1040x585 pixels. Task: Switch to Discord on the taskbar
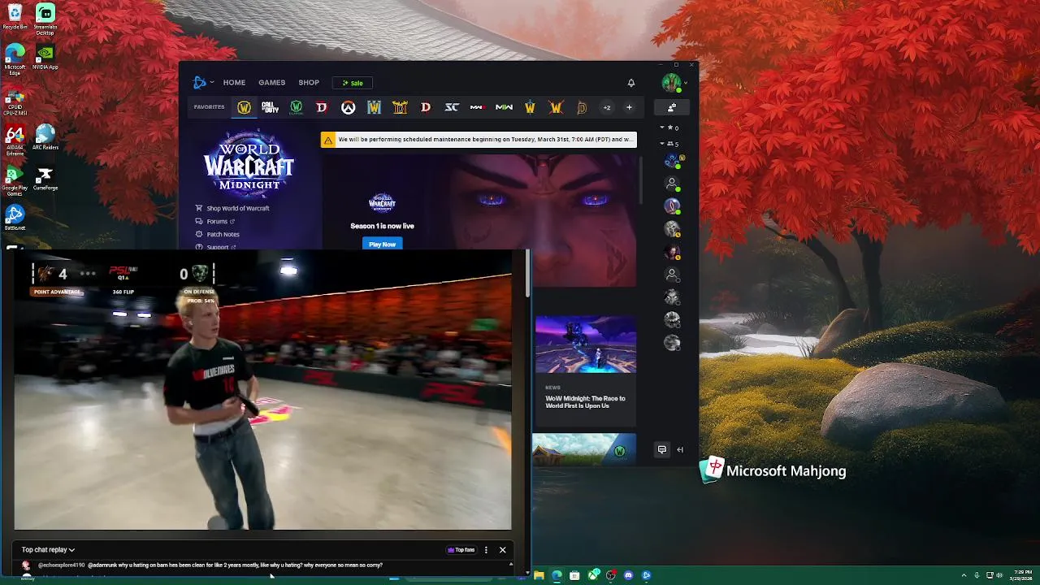[x=628, y=575]
